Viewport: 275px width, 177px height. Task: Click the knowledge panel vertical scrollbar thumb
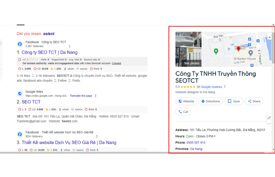273,48
